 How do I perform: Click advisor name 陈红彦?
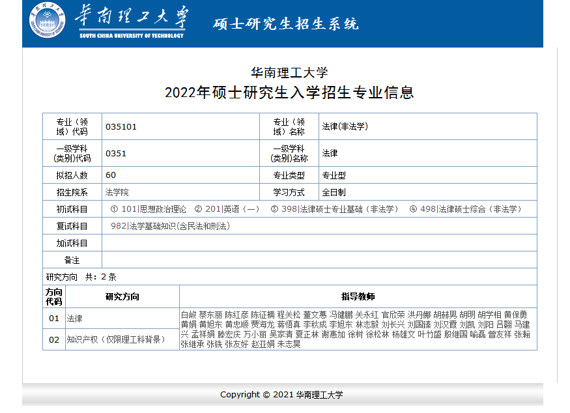click(236, 315)
